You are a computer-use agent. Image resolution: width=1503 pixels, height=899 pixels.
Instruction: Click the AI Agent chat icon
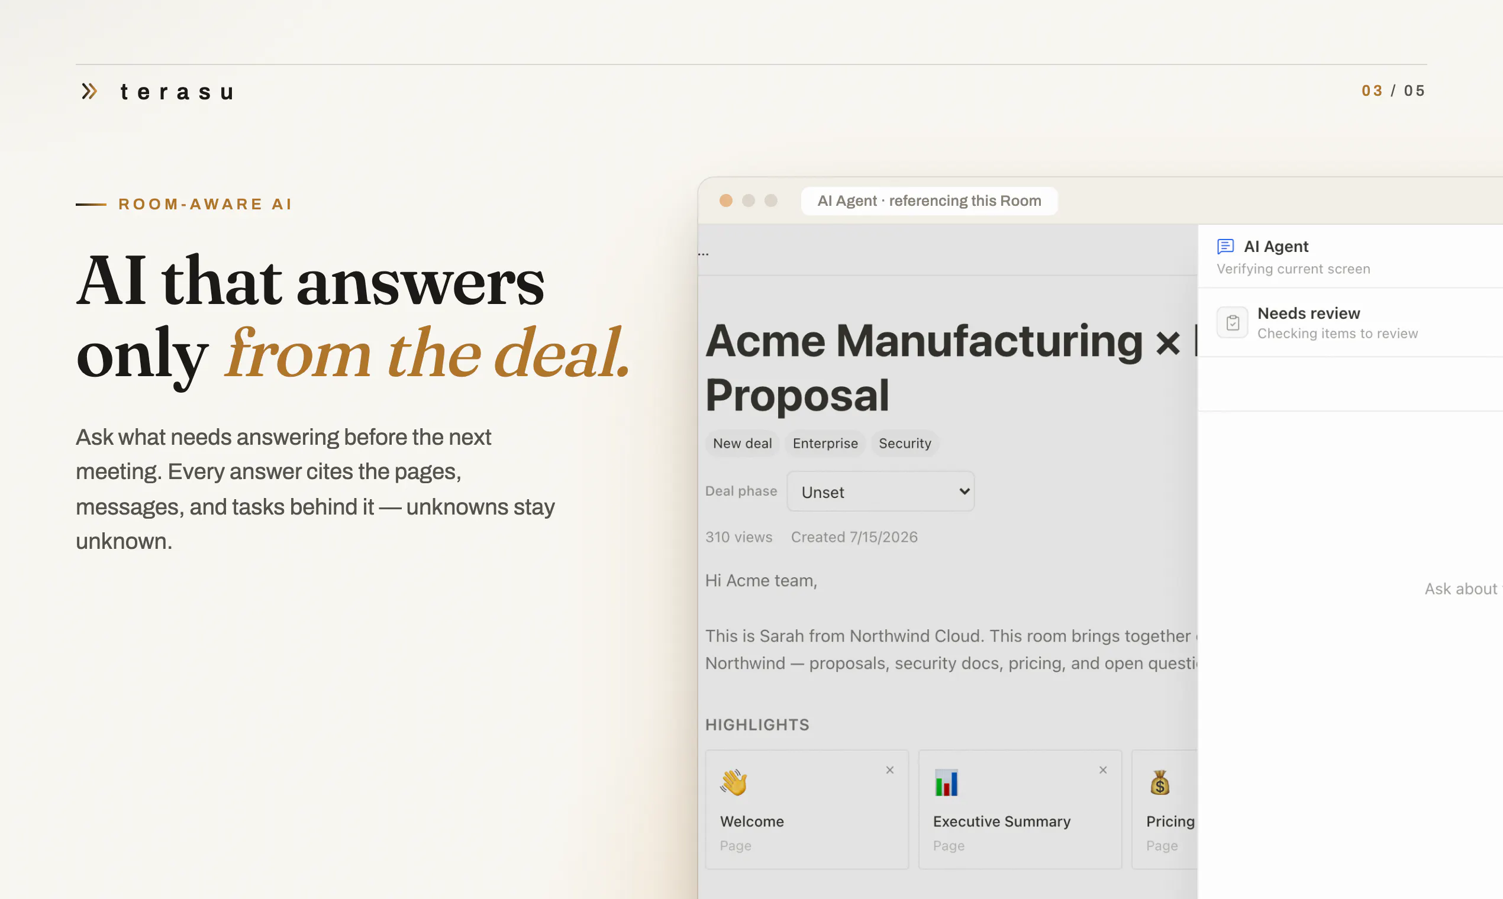1225,247
